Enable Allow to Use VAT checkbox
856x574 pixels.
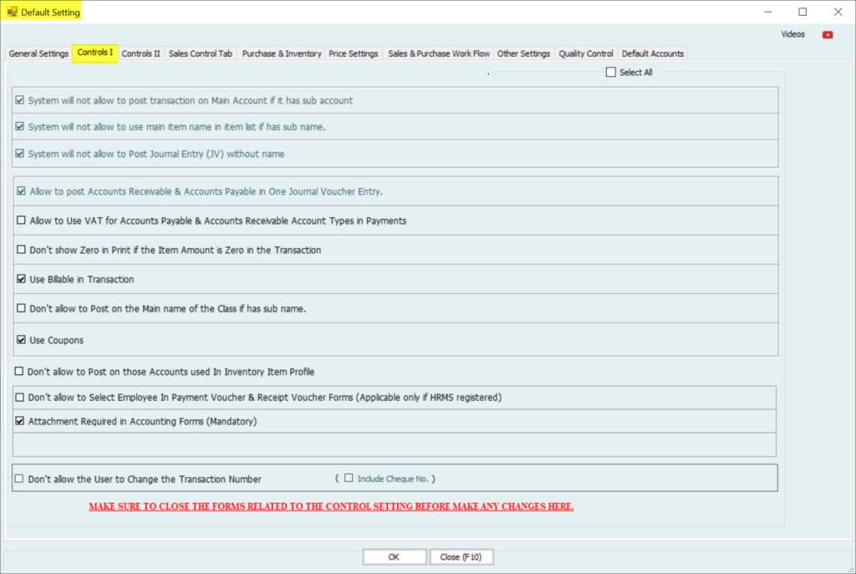click(21, 220)
